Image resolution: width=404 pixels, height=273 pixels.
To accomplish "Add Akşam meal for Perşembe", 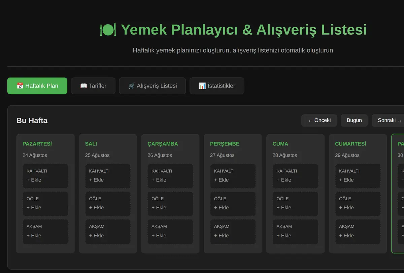I will tap(233, 232).
